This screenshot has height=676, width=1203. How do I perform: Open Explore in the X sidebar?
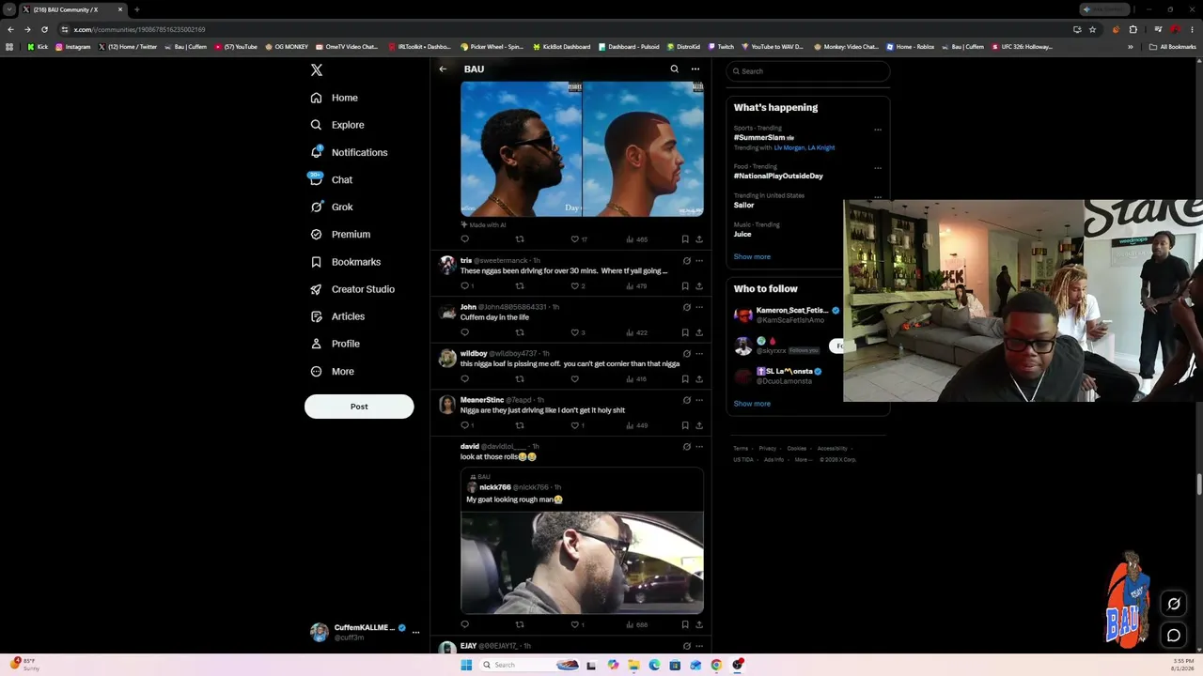click(x=337, y=125)
